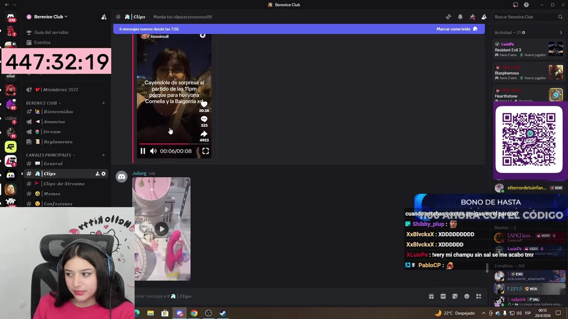The width and height of the screenshot is (568, 319).
Task: Open valpink member entry
Action: click(x=529, y=301)
